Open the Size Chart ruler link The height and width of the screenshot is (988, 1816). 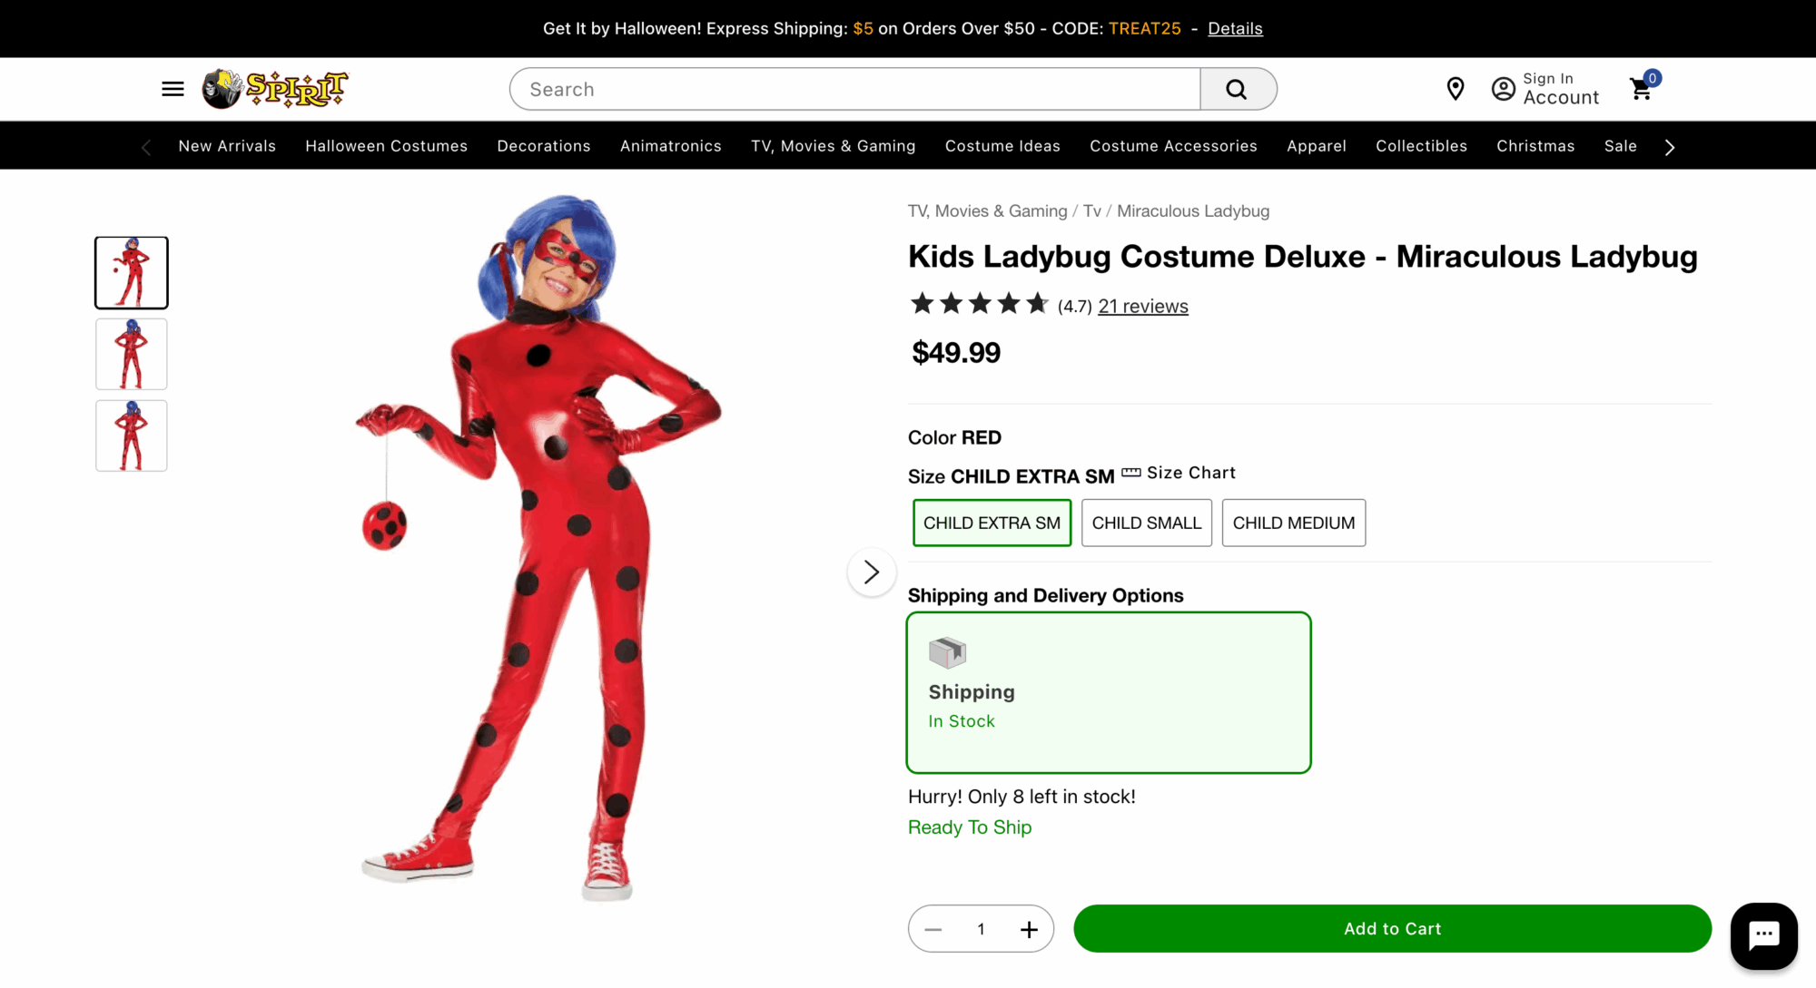tap(1179, 474)
